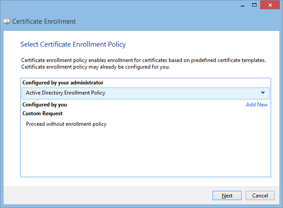Click the second line of the policy description
The width and height of the screenshot is (283, 208).
coord(95,67)
